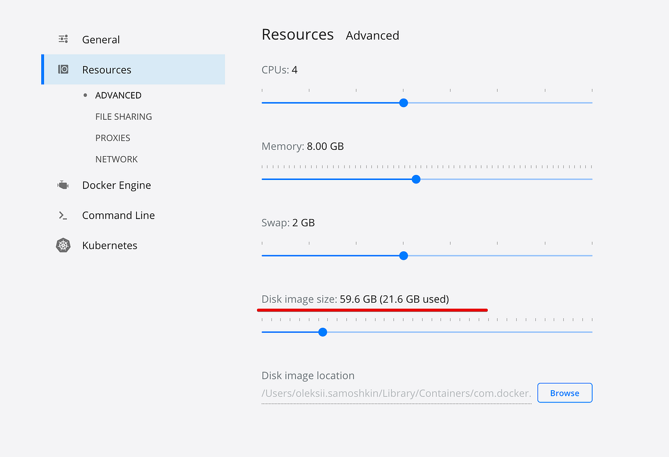669x457 pixels.
Task: Click the Resources page heading
Action: tap(298, 35)
